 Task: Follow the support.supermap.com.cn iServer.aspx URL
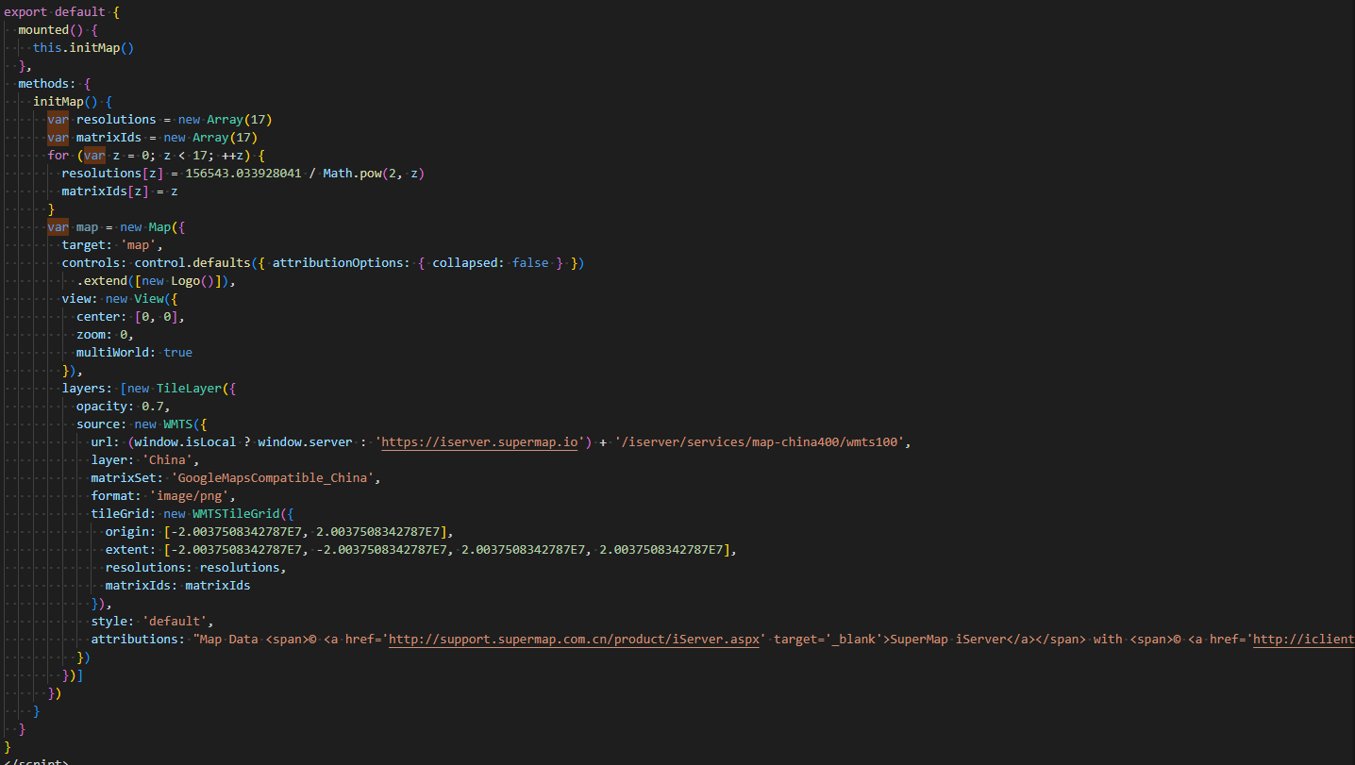click(576, 639)
